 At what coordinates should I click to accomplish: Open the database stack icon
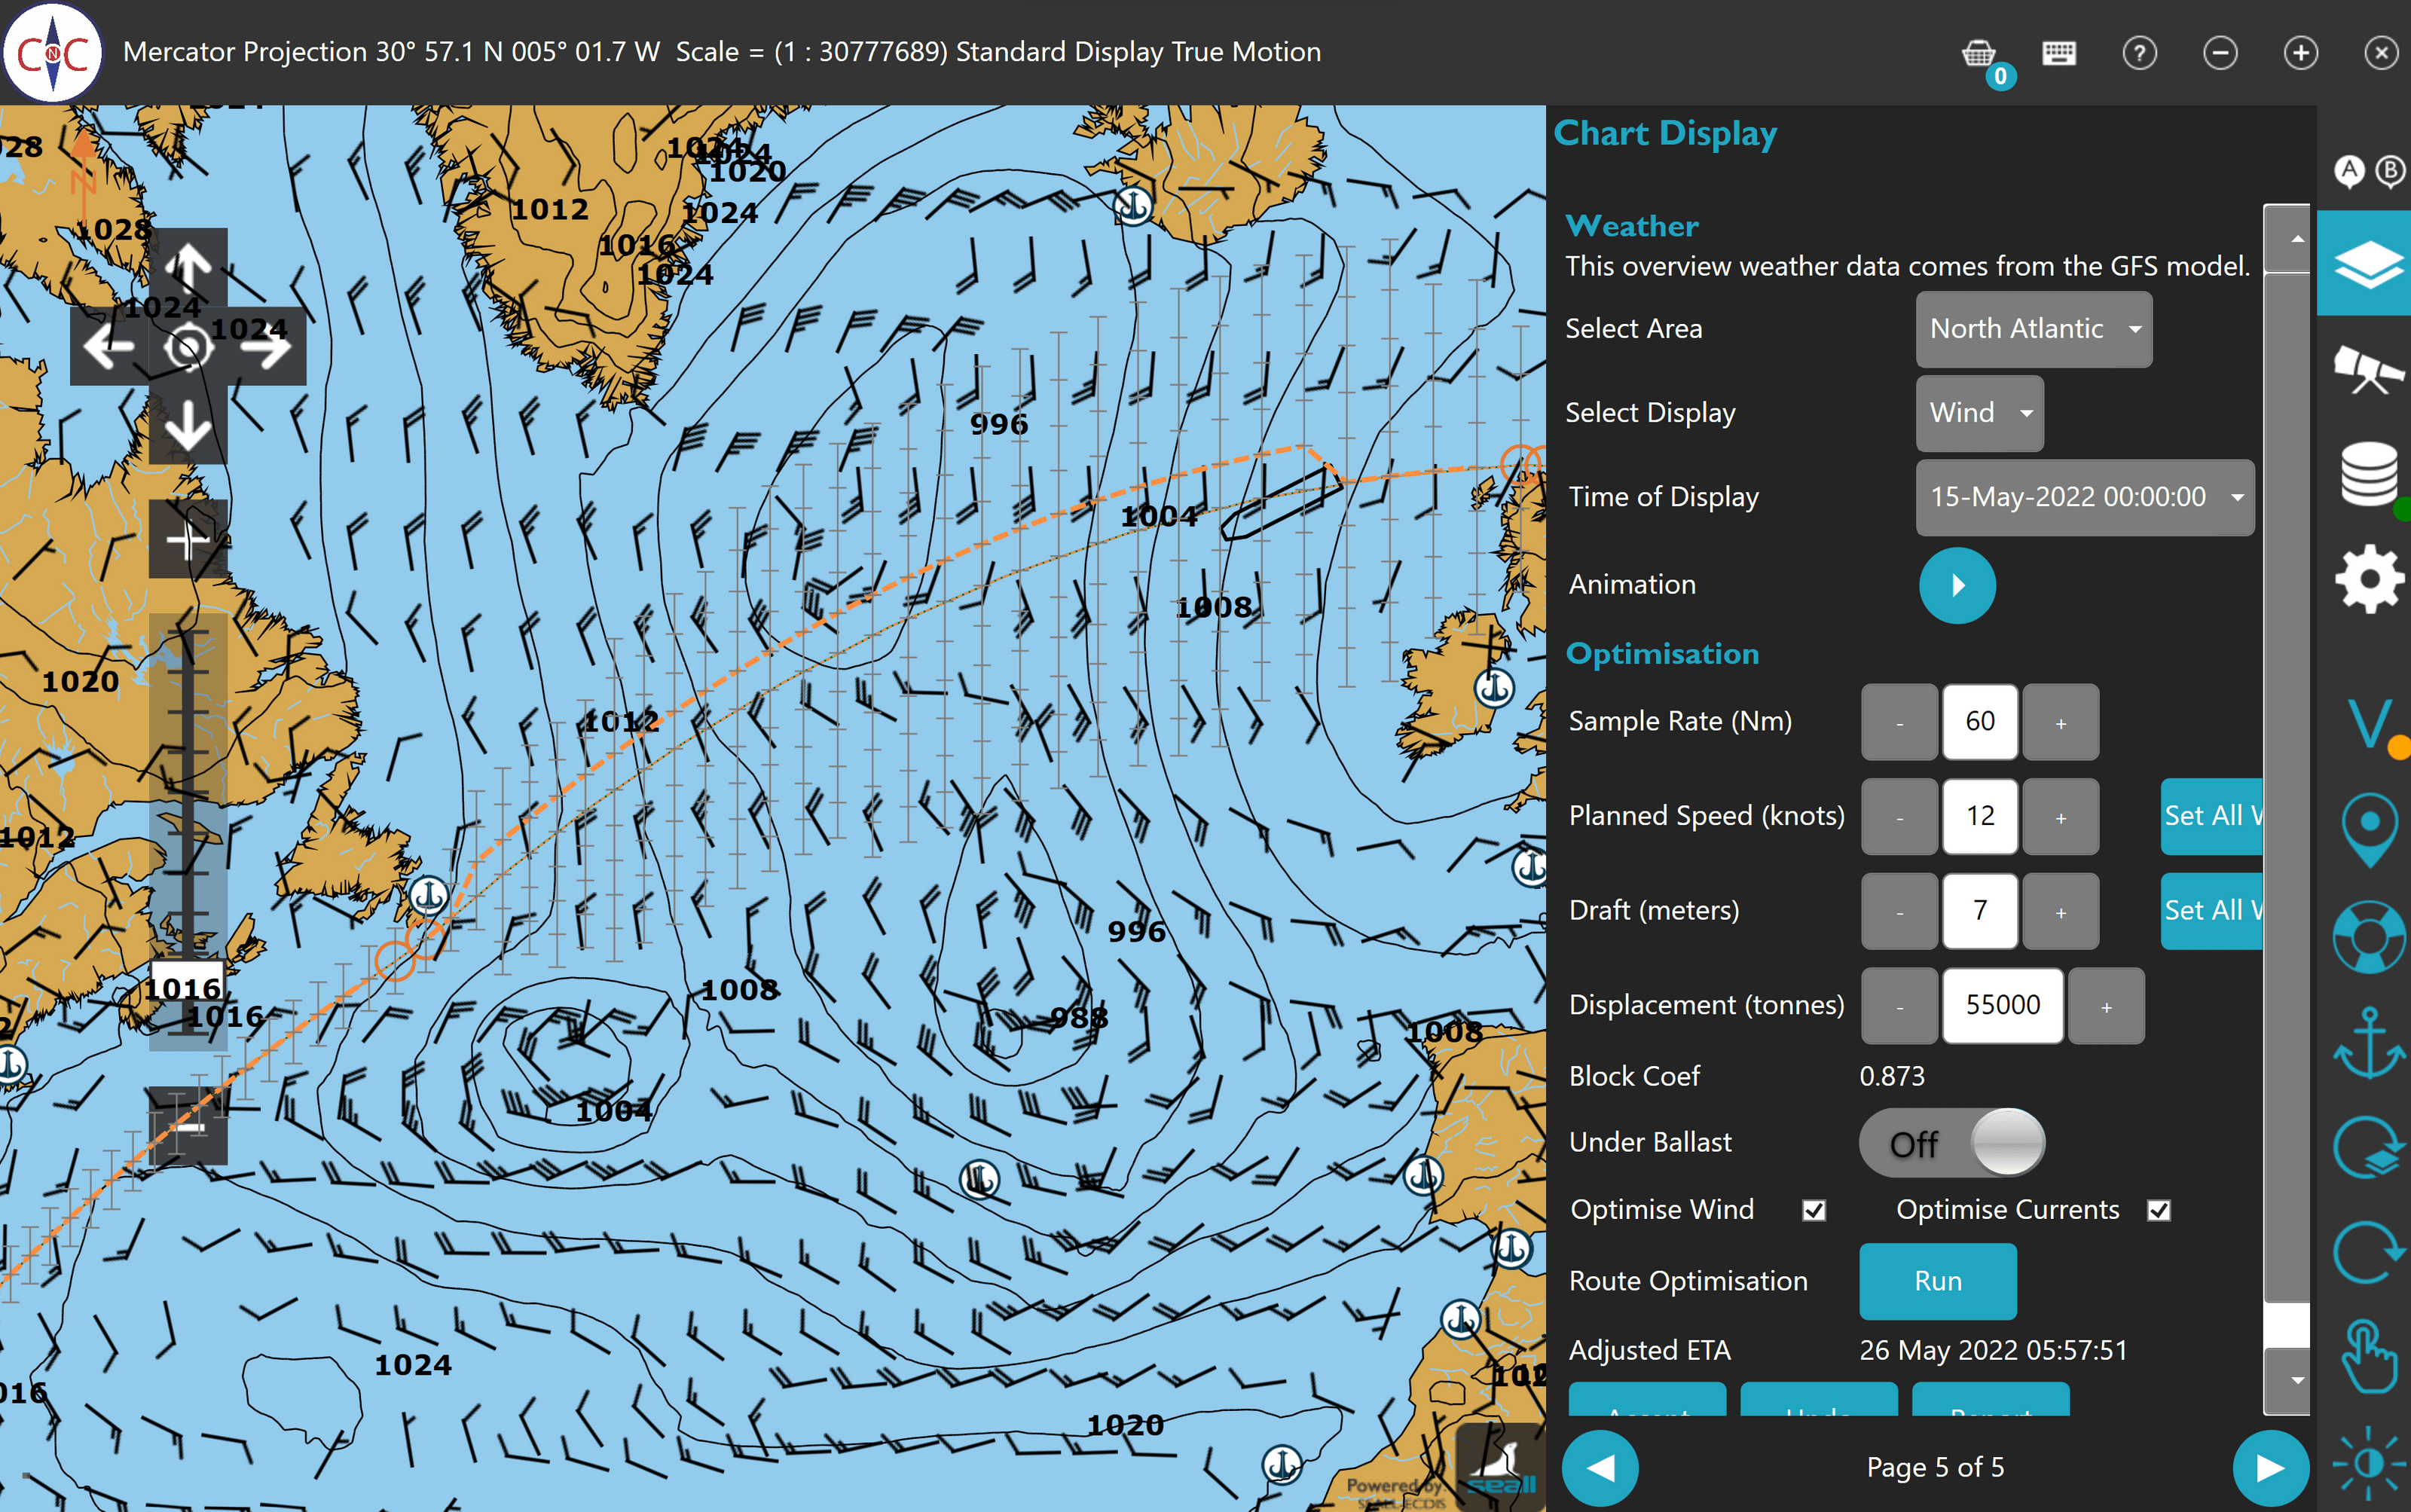(x=2367, y=473)
